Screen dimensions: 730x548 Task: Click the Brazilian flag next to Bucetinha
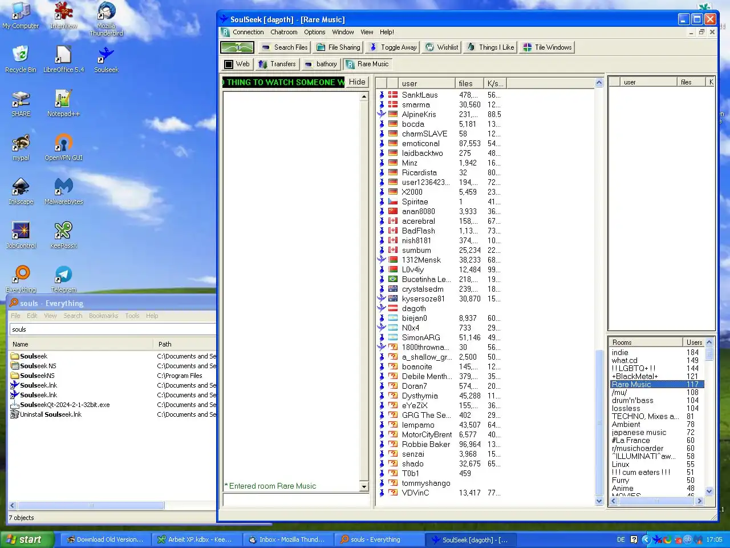point(393,279)
